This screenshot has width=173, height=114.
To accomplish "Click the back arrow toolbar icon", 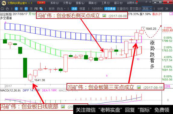I will coord(2,8).
